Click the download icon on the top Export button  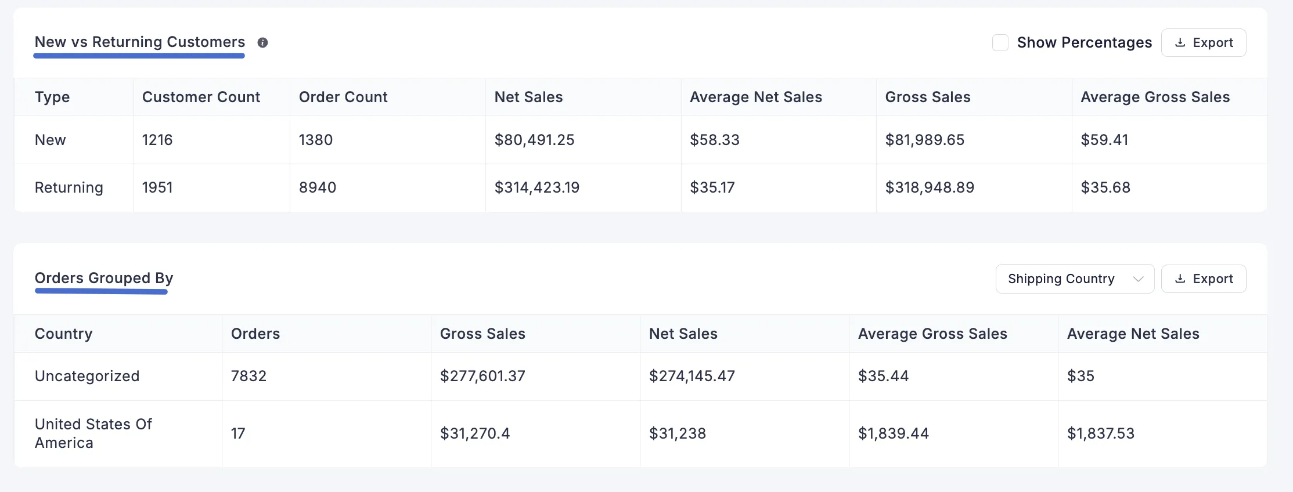pos(1180,42)
